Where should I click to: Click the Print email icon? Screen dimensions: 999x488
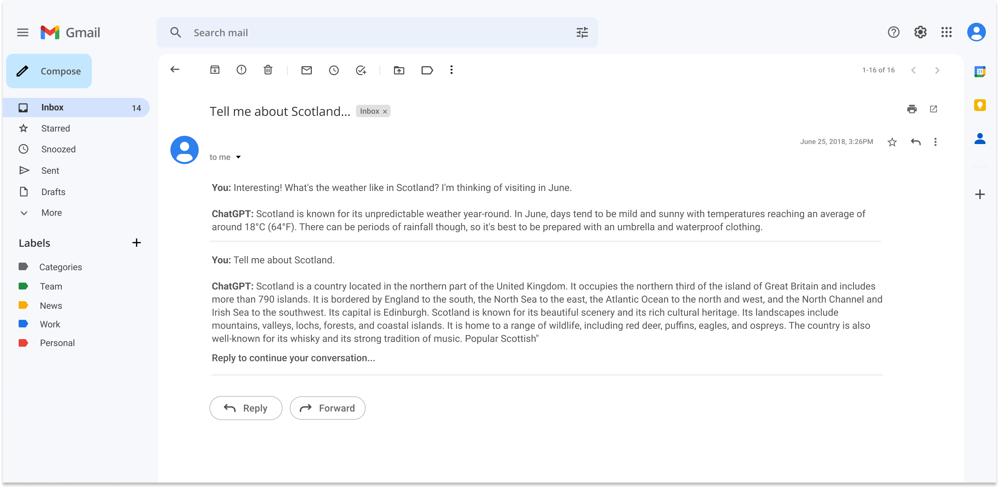point(912,109)
